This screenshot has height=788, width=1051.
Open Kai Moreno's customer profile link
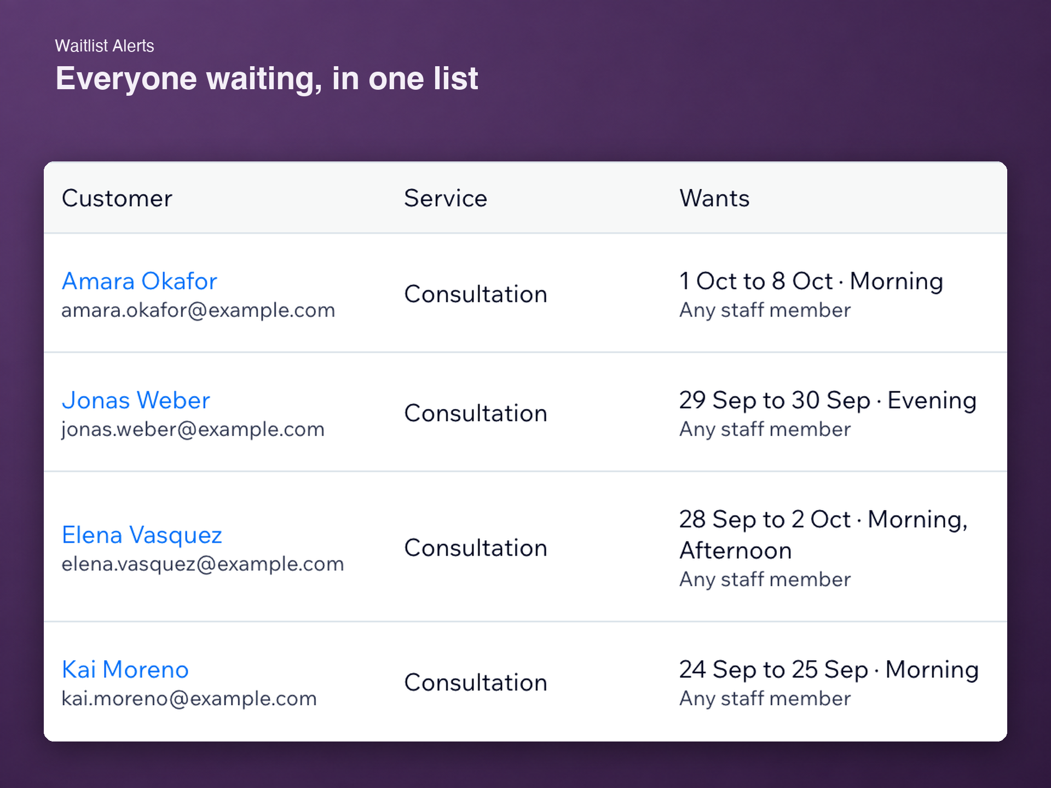coord(125,670)
